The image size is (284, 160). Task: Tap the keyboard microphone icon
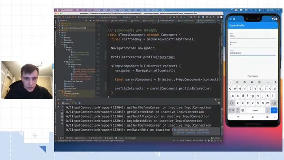point(276,82)
